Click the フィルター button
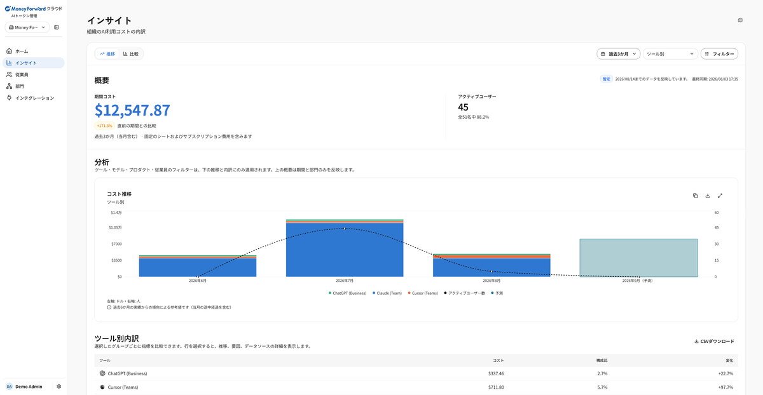The height and width of the screenshot is (395, 763). click(x=720, y=54)
